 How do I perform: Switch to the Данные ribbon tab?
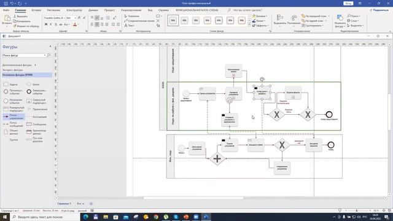(x=93, y=10)
